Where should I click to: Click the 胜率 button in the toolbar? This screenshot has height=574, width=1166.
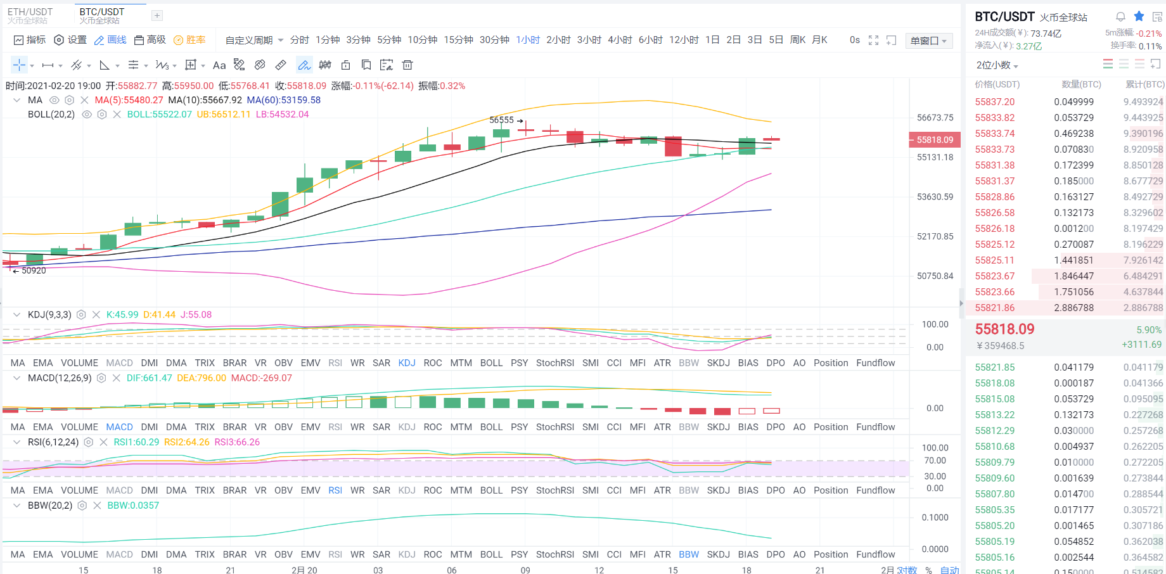tap(189, 39)
